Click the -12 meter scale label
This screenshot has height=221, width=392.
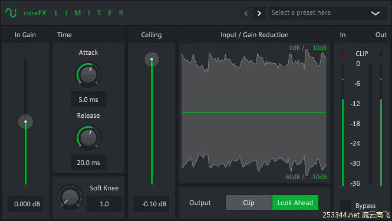coord(355,104)
